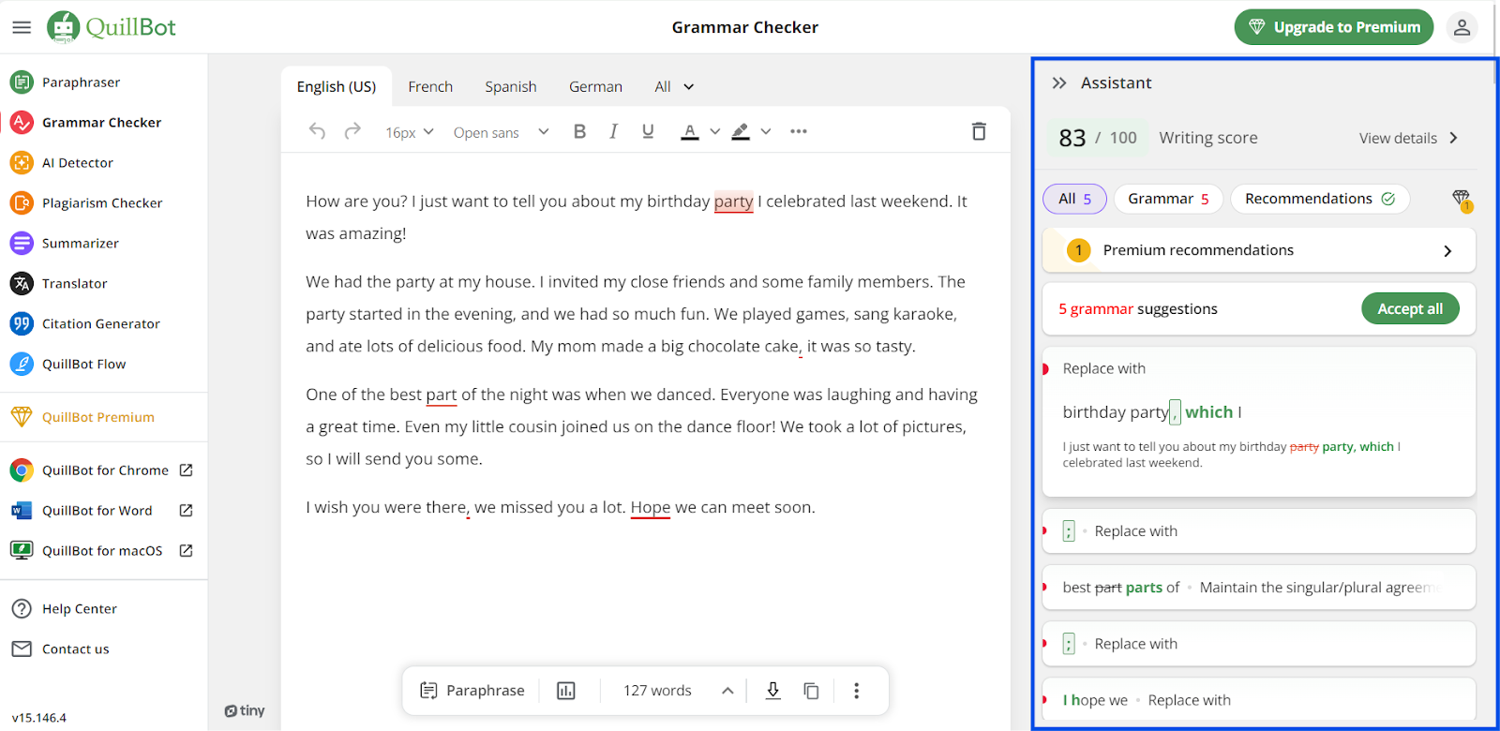Open the 'I hope we' suggestion card

tap(1259, 700)
